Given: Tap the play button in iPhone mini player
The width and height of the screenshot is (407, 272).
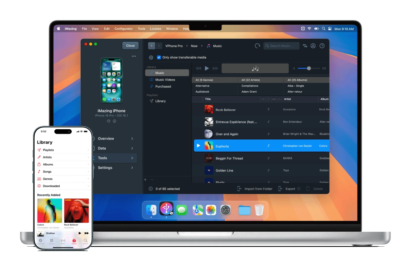Looking at the screenshot, I should coord(80,233).
